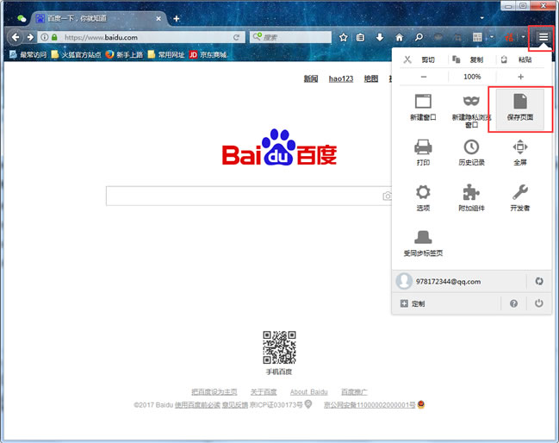Click the mobile Baidu QR code
This screenshot has width=559, height=443.
click(279, 347)
